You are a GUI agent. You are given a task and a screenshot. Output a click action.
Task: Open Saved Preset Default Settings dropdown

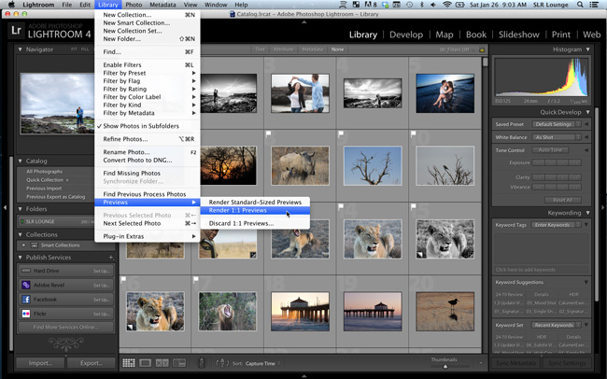point(557,124)
